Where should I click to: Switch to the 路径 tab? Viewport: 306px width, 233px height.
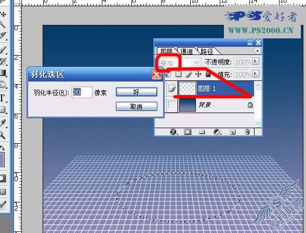[x=208, y=51]
